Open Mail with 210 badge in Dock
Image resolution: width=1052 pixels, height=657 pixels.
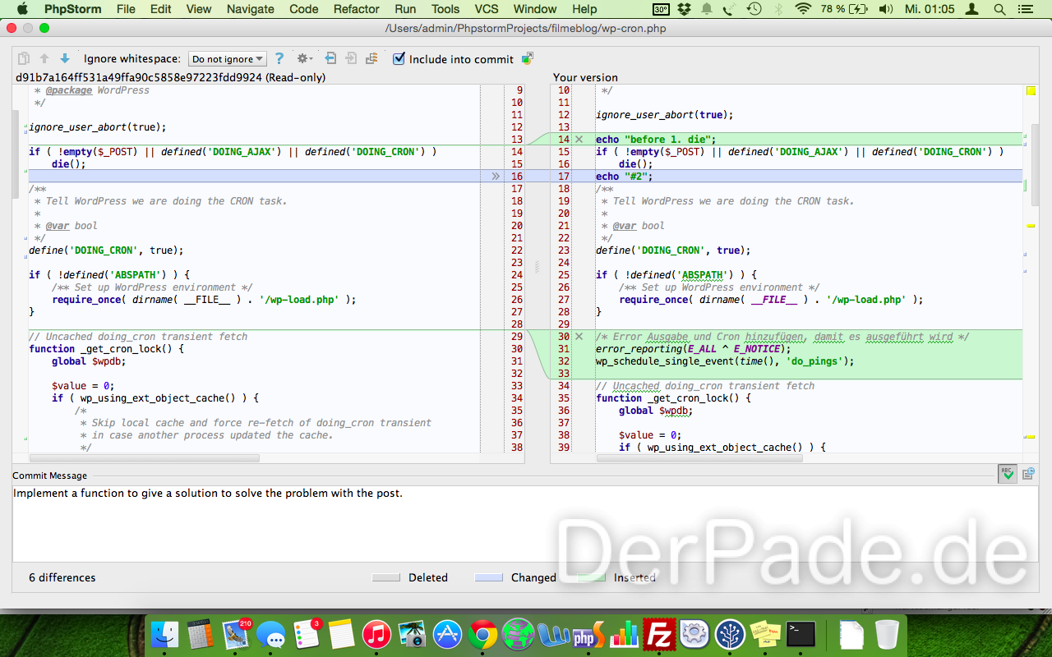coord(236,635)
